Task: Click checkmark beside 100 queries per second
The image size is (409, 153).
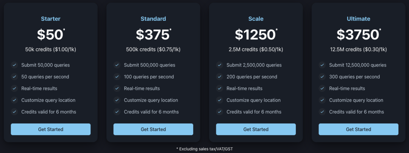Action: point(117,77)
